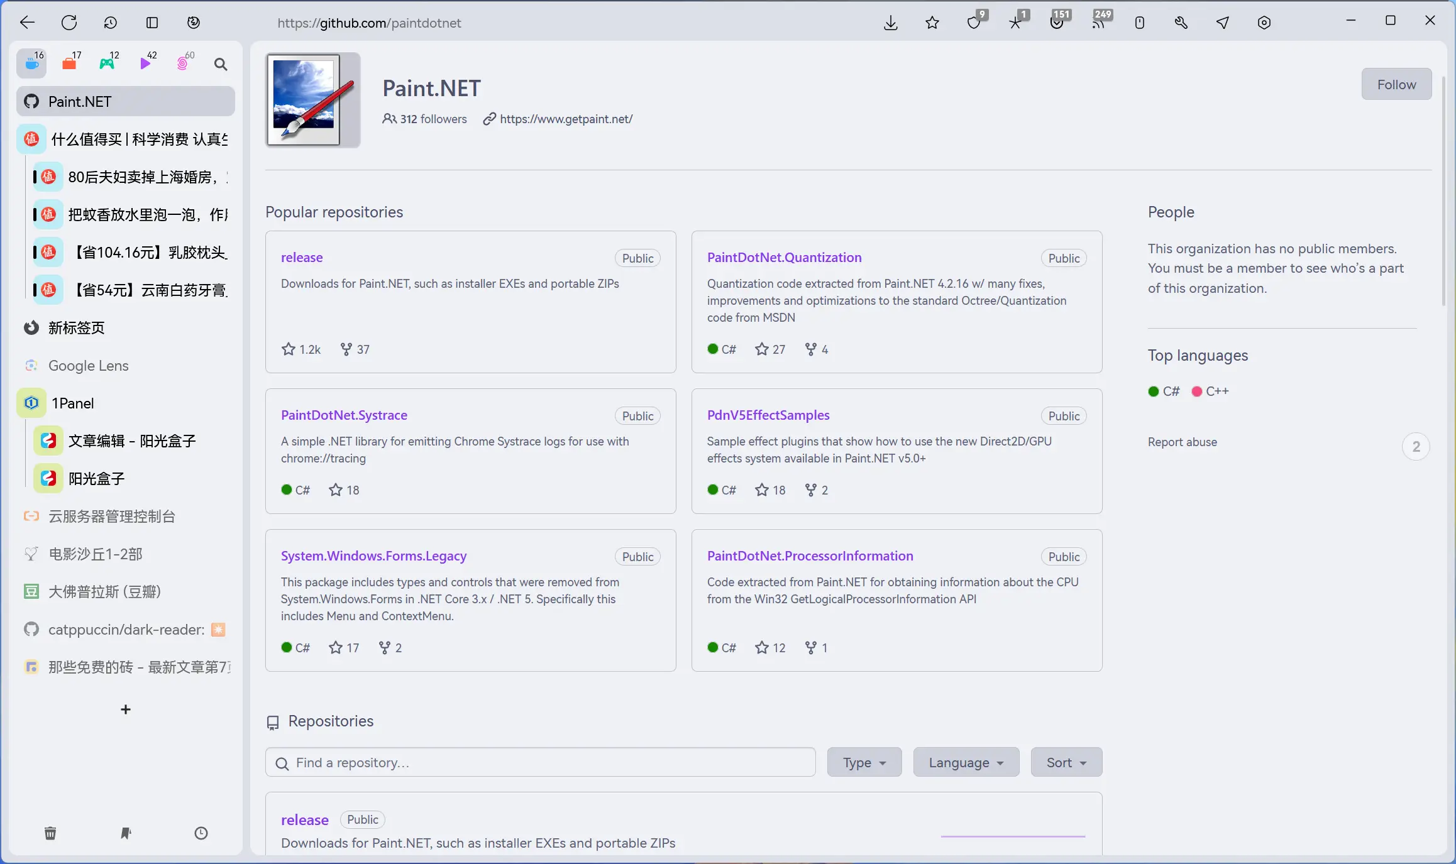The width and height of the screenshot is (1456, 864).
Task: View the 312 followers list
Action: point(425,119)
